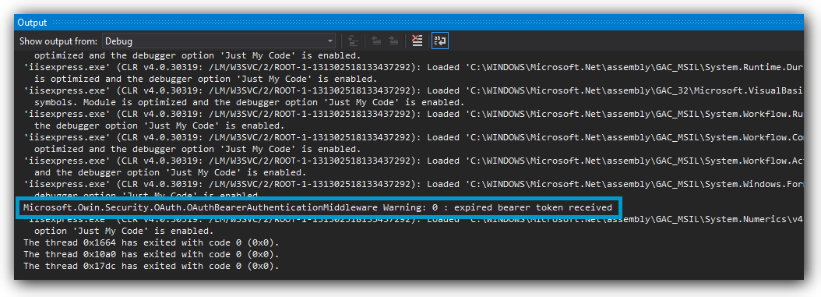Image resolution: width=821 pixels, height=297 pixels.
Task: Click the line loading System.Runtime.Dur assembly
Action: tap(414, 67)
